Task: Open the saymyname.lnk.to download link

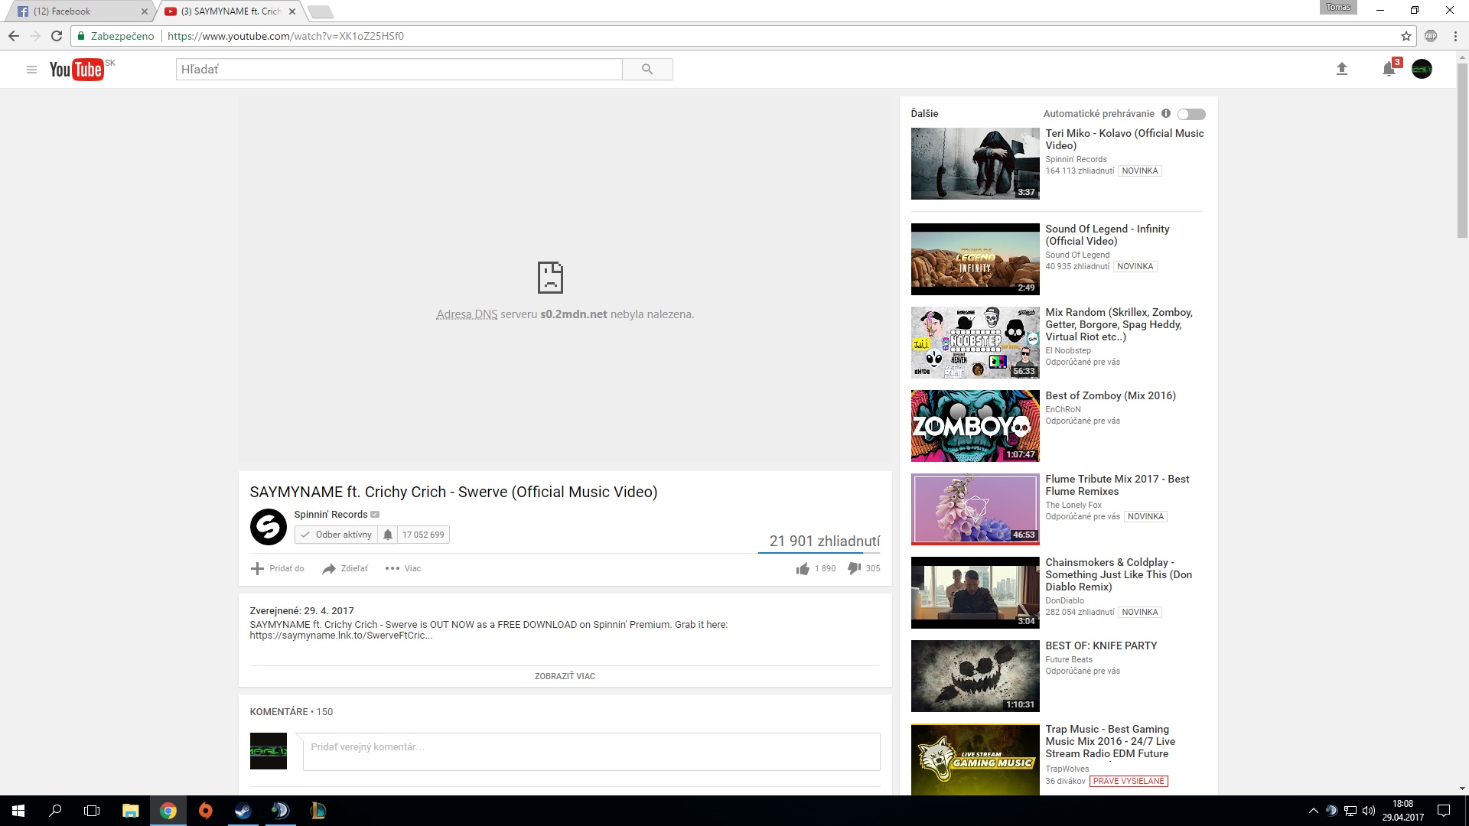Action: (x=340, y=636)
